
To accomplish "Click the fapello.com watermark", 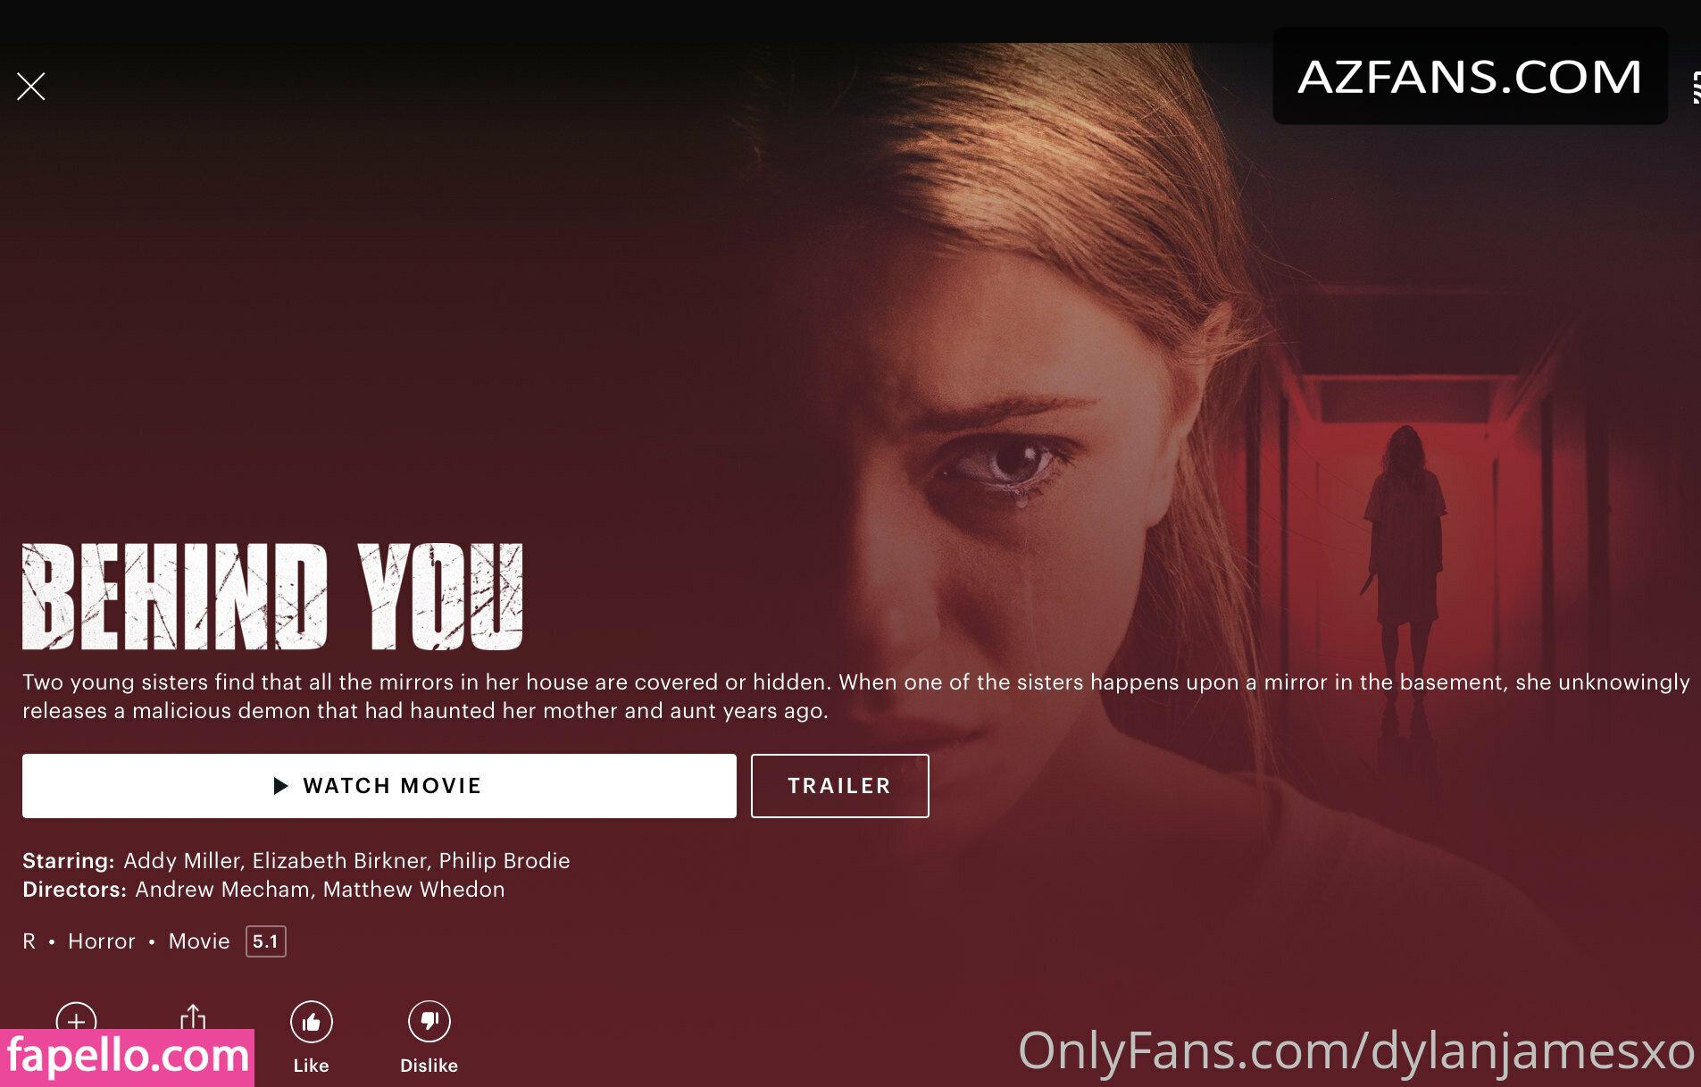I will click(127, 1058).
